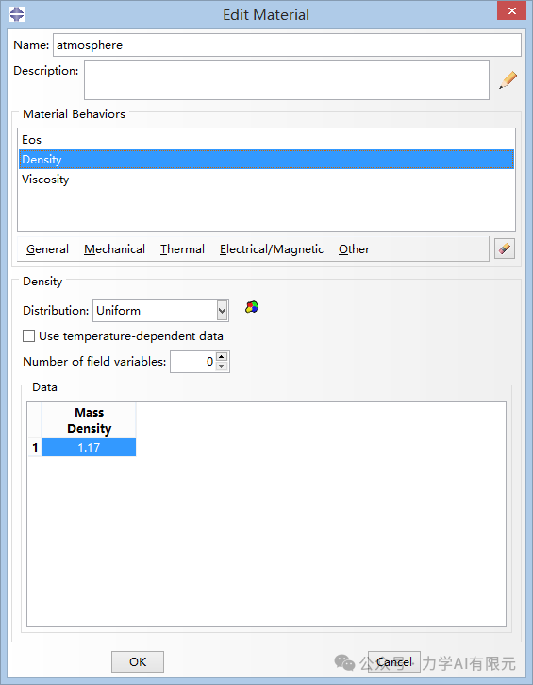Open the Other menu
The height and width of the screenshot is (685, 533).
[354, 249]
